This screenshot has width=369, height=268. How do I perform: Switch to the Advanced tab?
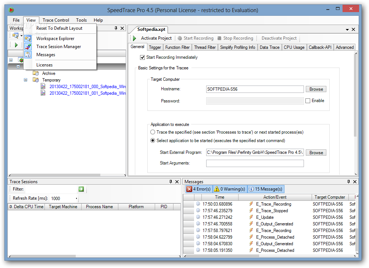(x=344, y=47)
